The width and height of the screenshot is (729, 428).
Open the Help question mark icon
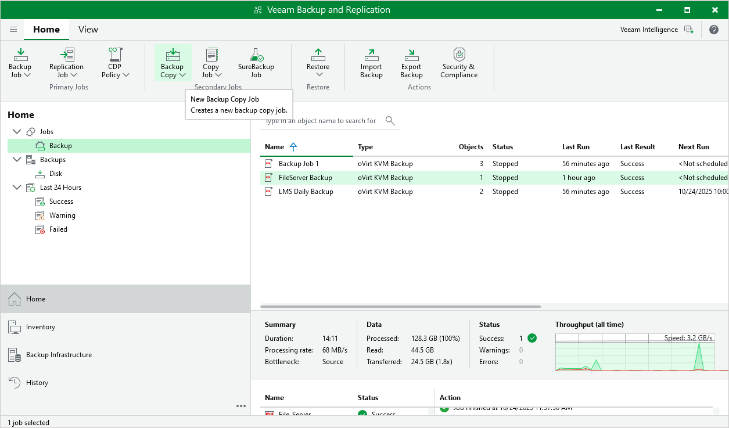point(714,29)
